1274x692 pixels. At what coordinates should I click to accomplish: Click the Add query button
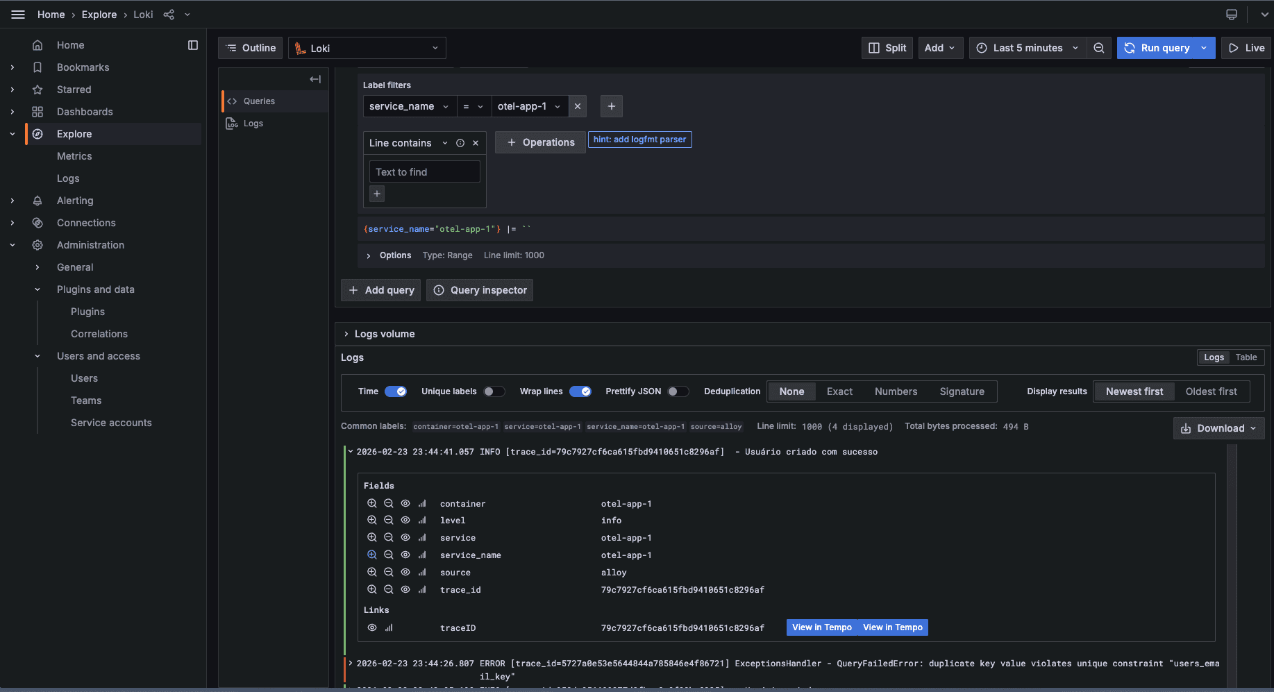point(380,289)
